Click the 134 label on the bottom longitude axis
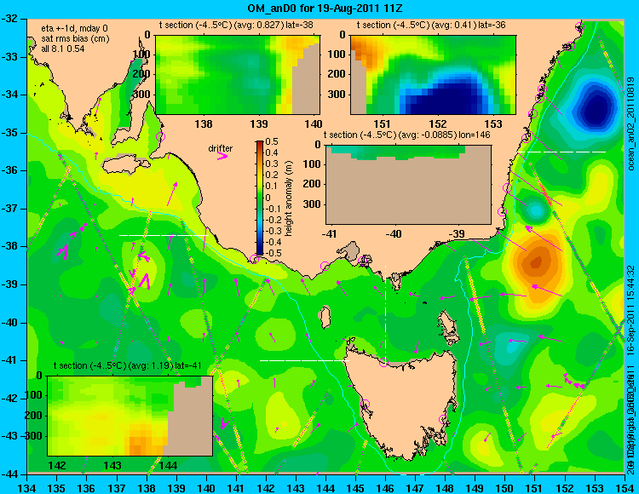The width and height of the screenshot is (639, 494). click(26, 488)
